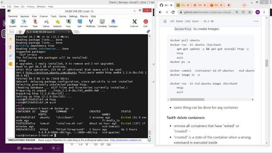Enable MultiExec mode from toolbar
This screenshot has width=272, height=153.
point(91,23)
